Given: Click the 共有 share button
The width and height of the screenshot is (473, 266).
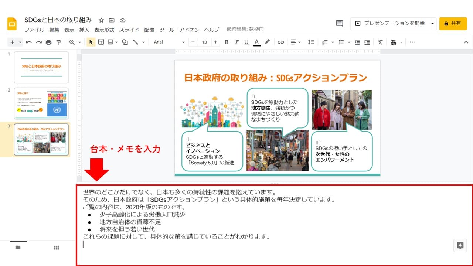Looking at the screenshot, I should tap(453, 23).
